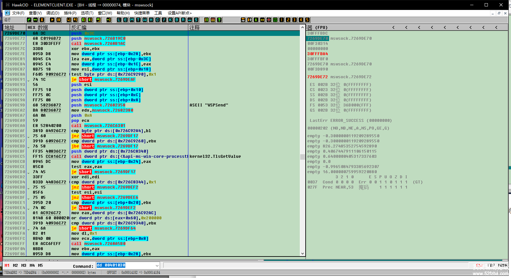The height and width of the screenshot is (278, 511).
Task: Click the 注释 column header
Action: click(244, 28)
